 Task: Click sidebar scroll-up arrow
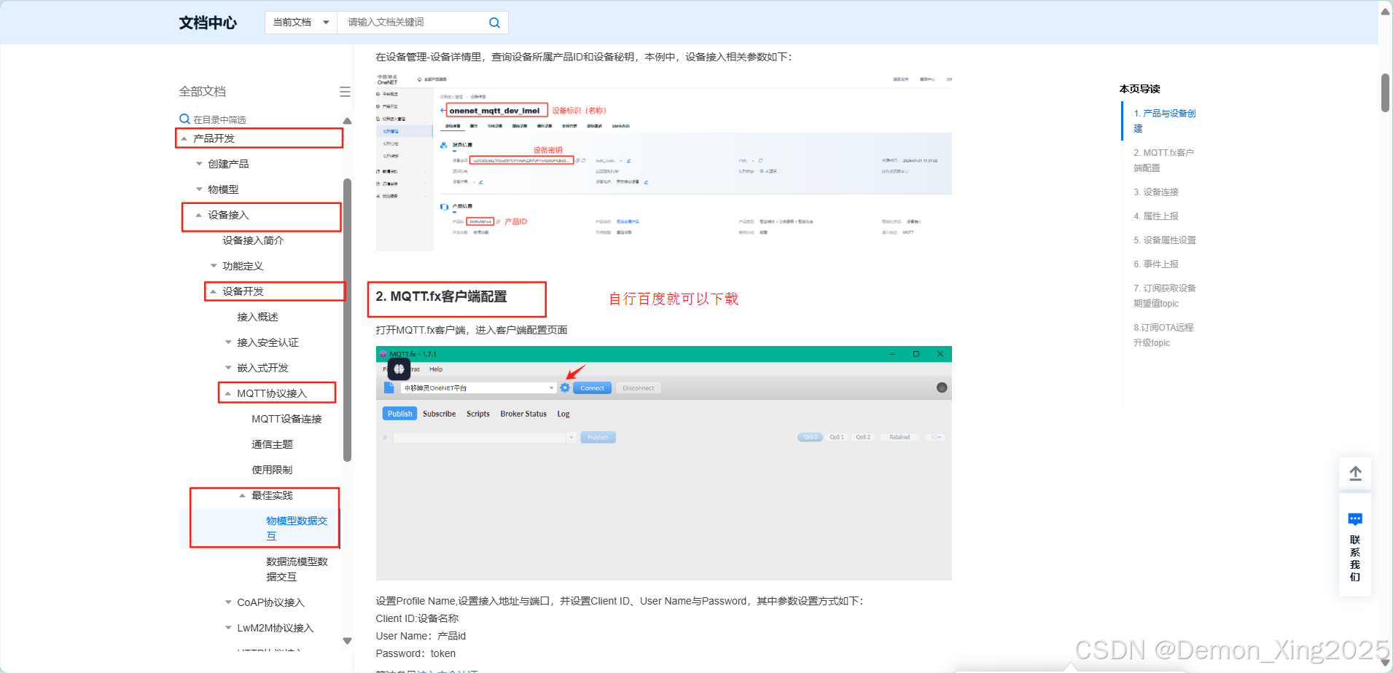pyautogui.click(x=347, y=121)
